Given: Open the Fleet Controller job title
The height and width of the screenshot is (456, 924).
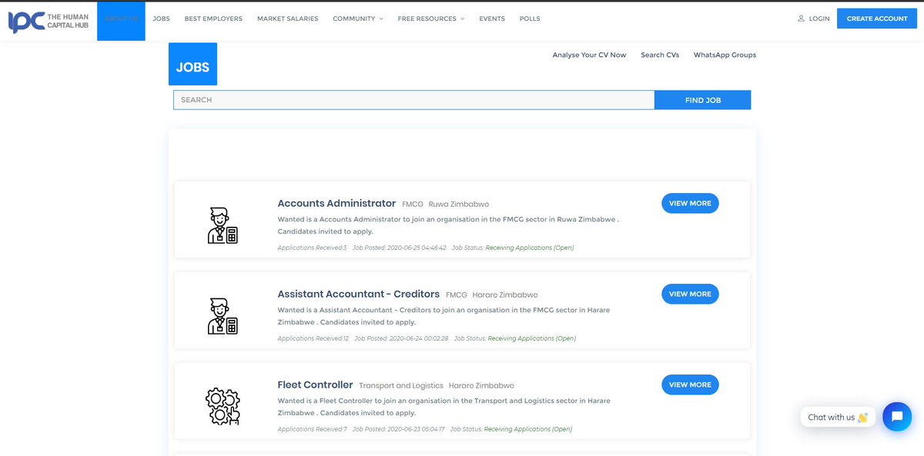Looking at the screenshot, I should [x=315, y=385].
